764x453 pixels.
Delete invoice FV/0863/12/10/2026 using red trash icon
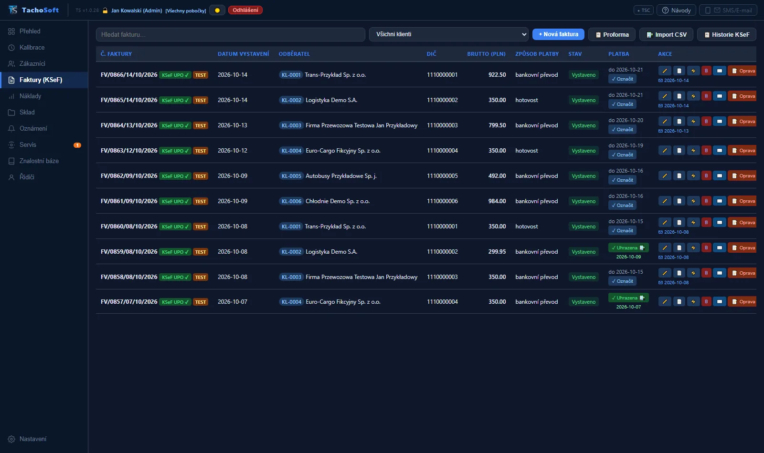706,150
